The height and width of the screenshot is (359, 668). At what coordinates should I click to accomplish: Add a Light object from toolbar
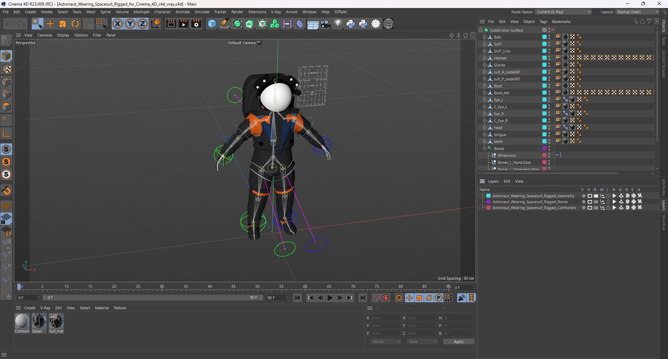click(338, 24)
